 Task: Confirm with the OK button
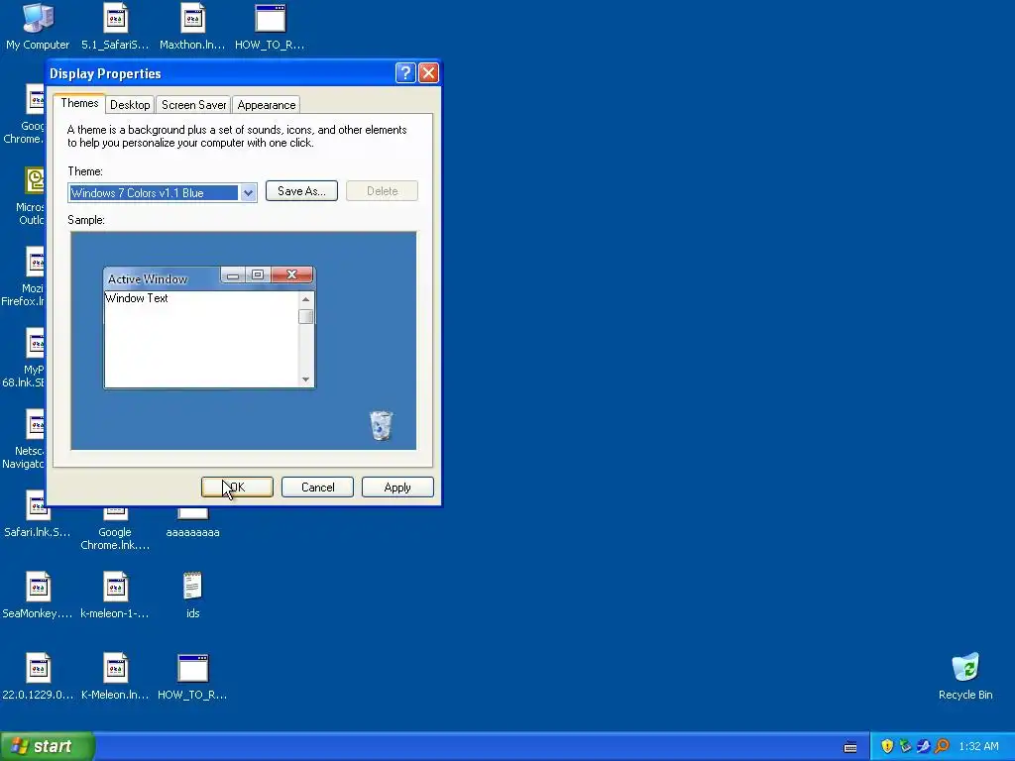coord(237,488)
